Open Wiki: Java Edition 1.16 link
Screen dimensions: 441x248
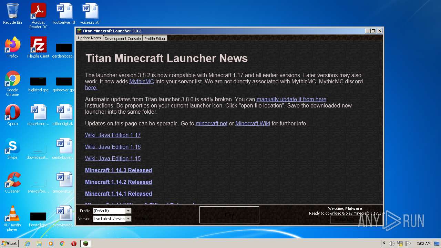click(113, 147)
